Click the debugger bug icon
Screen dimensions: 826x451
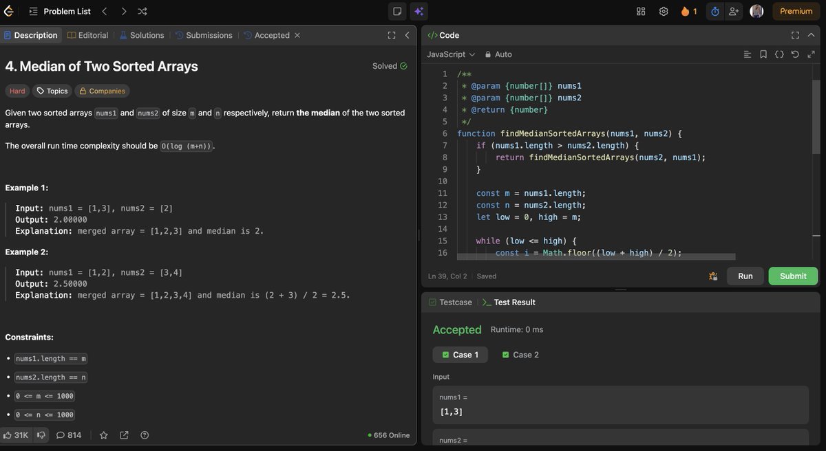713,276
